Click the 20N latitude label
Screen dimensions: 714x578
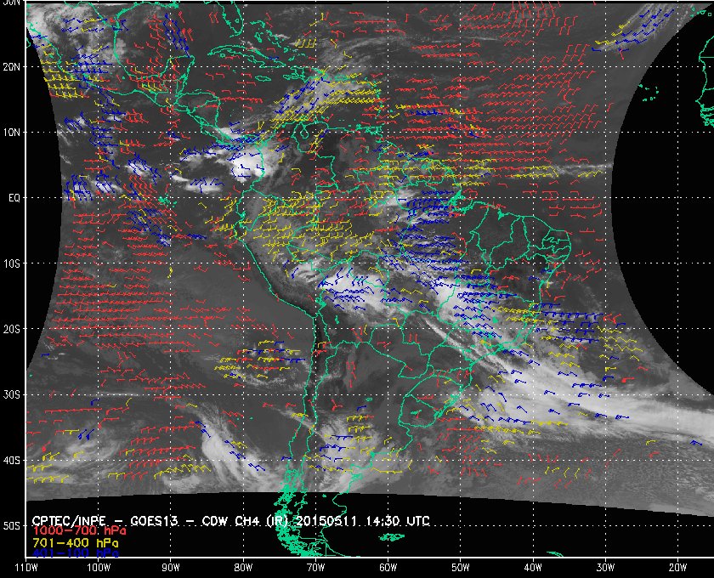coord(11,67)
